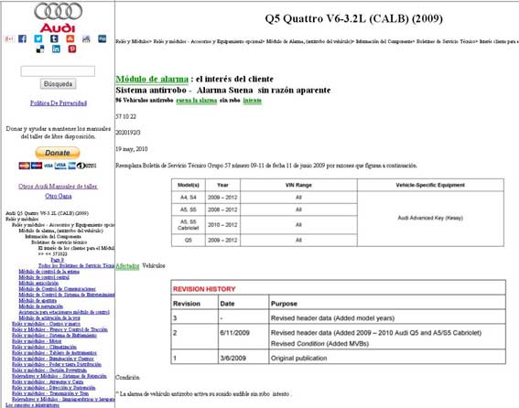
Task: Share page on LinkedIn
Action: pyautogui.click(x=56, y=49)
